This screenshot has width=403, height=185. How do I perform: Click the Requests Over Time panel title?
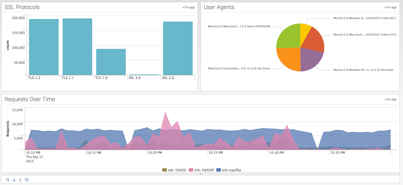click(x=30, y=99)
